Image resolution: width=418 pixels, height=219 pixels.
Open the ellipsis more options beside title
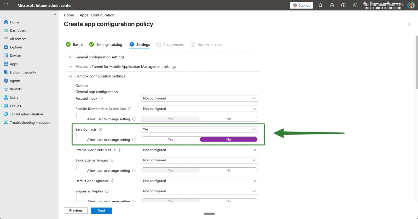coord(161,24)
